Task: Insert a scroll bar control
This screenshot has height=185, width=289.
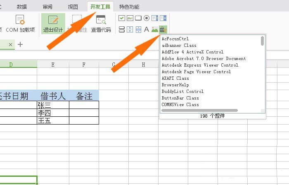Action: [x=138, y=29]
